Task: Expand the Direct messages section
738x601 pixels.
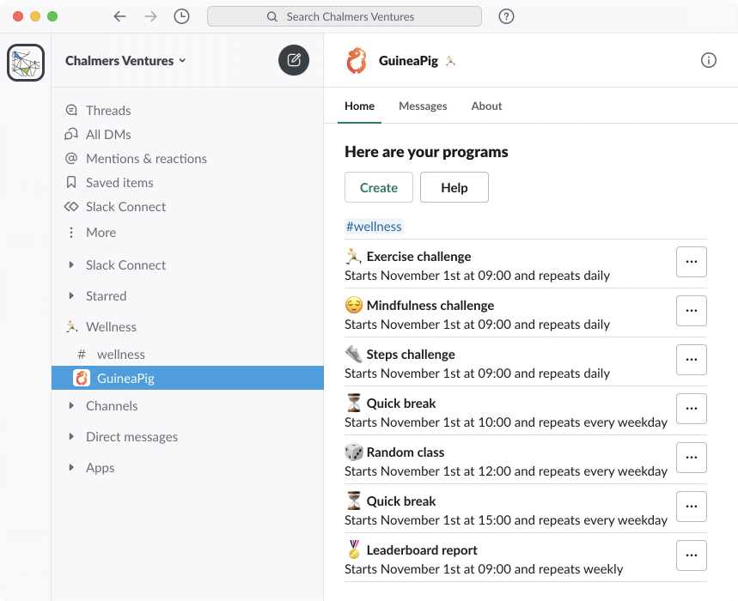Action: [71, 437]
